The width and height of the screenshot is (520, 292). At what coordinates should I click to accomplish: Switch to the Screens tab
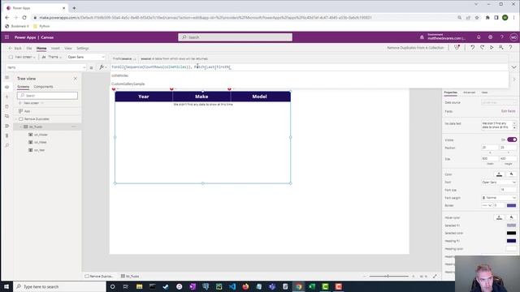(24, 87)
